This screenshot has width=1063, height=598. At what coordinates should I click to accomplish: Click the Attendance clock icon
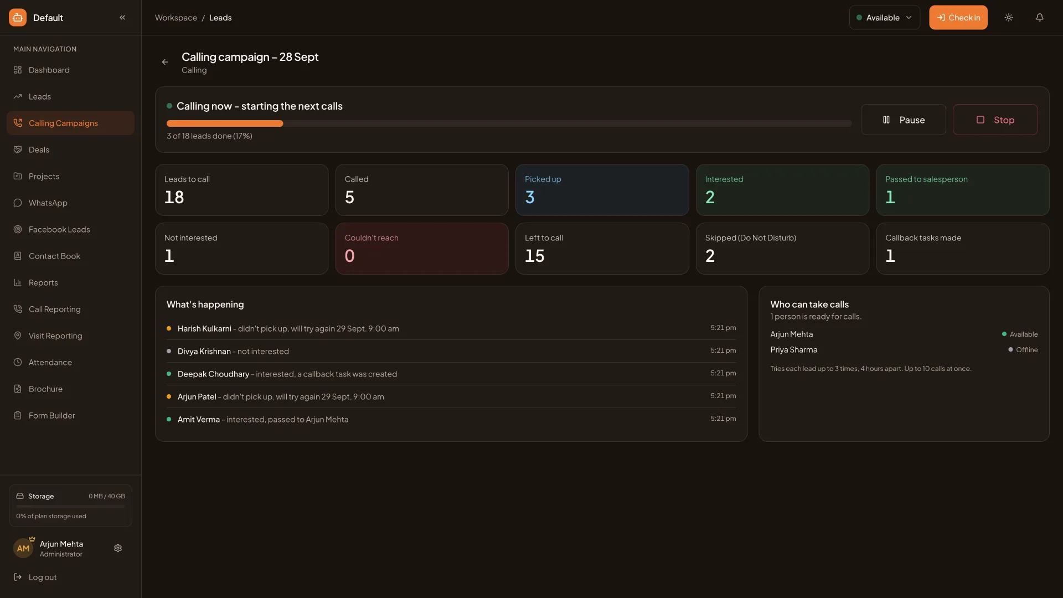click(x=18, y=362)
